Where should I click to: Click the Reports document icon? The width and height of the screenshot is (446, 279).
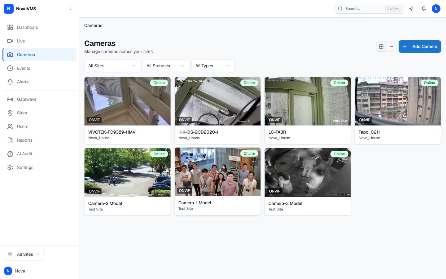(x=10, y=140)
